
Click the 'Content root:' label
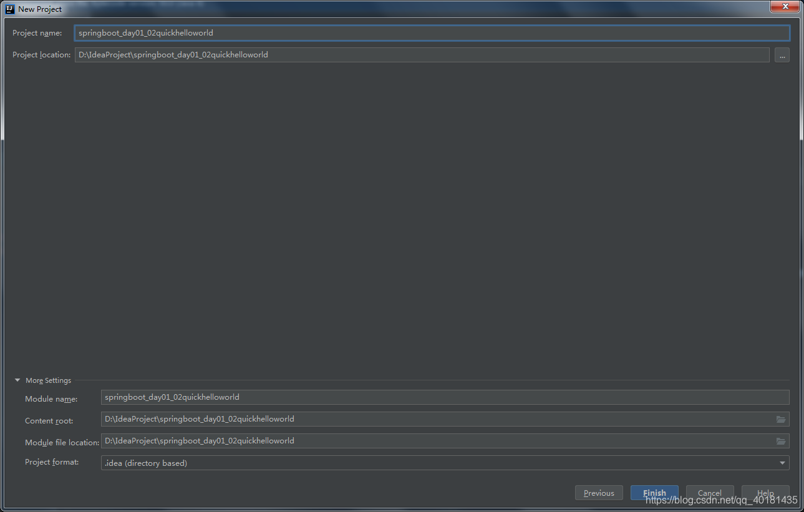(49, 421)
